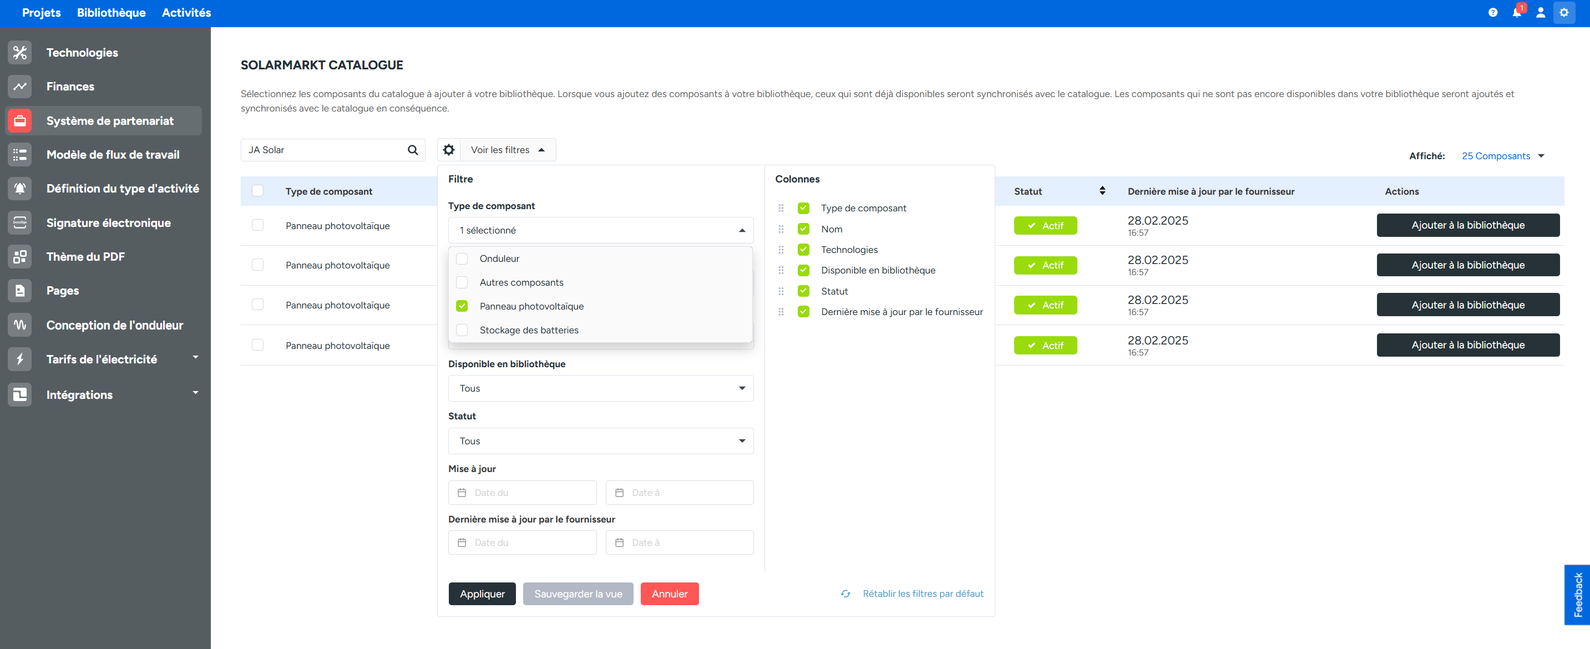Open the Statut filter dropdown
Image resolution: width=1590 pixels, height=649 pixels.
[x=600, y=441]
